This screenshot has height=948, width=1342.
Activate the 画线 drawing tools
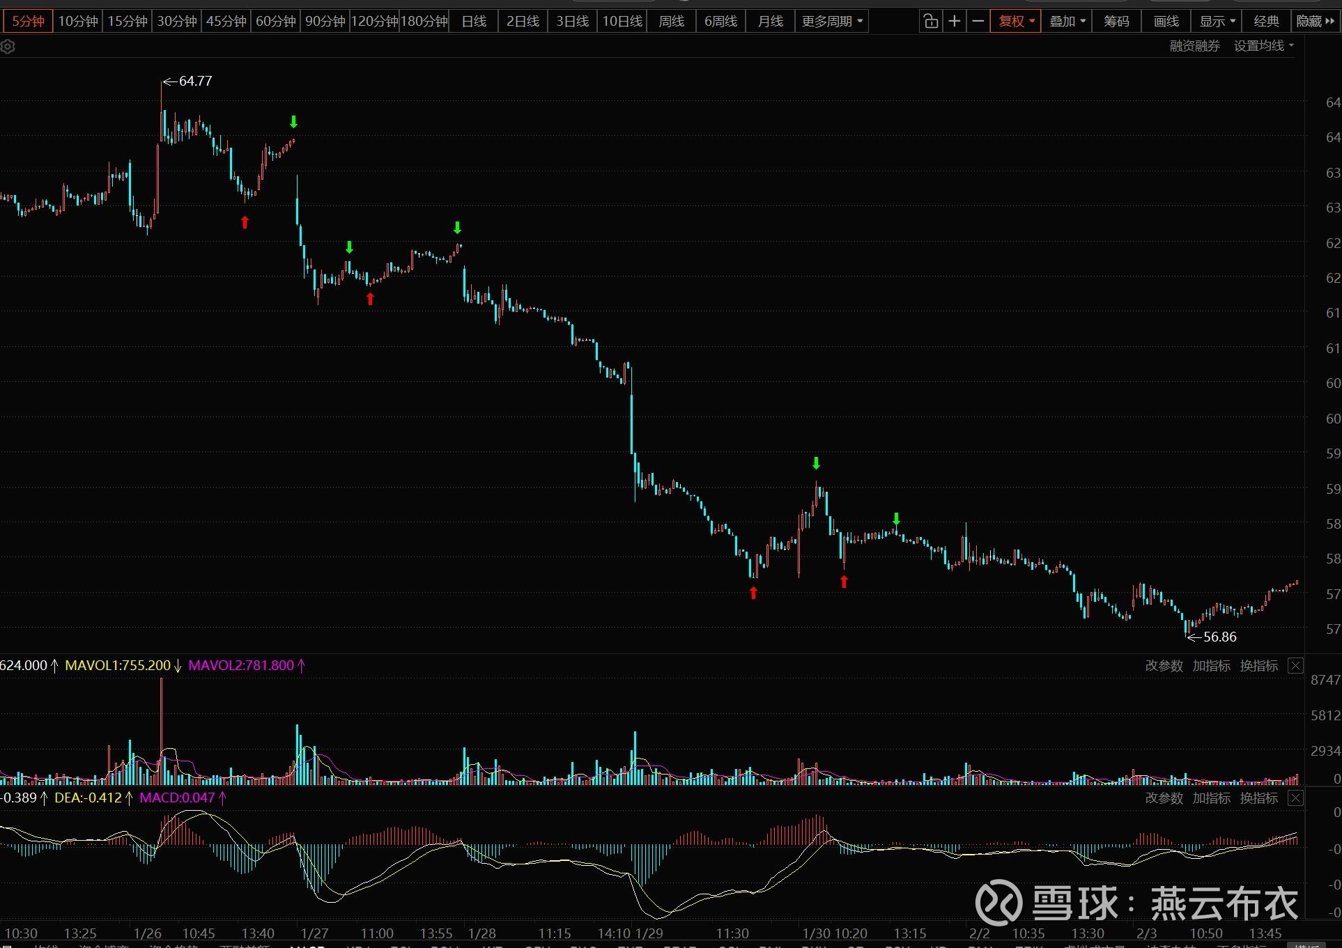click(1166, 22)
